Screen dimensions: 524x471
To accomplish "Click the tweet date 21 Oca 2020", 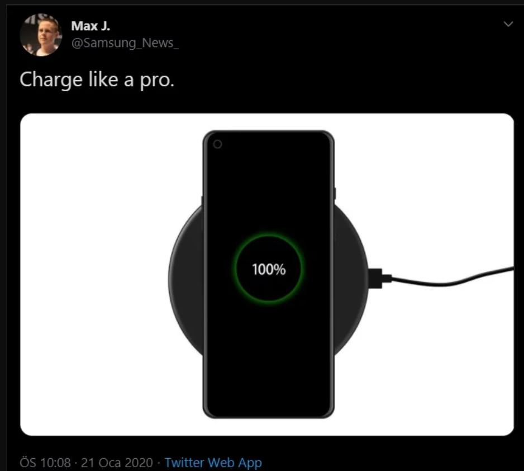I will (117, 463).
